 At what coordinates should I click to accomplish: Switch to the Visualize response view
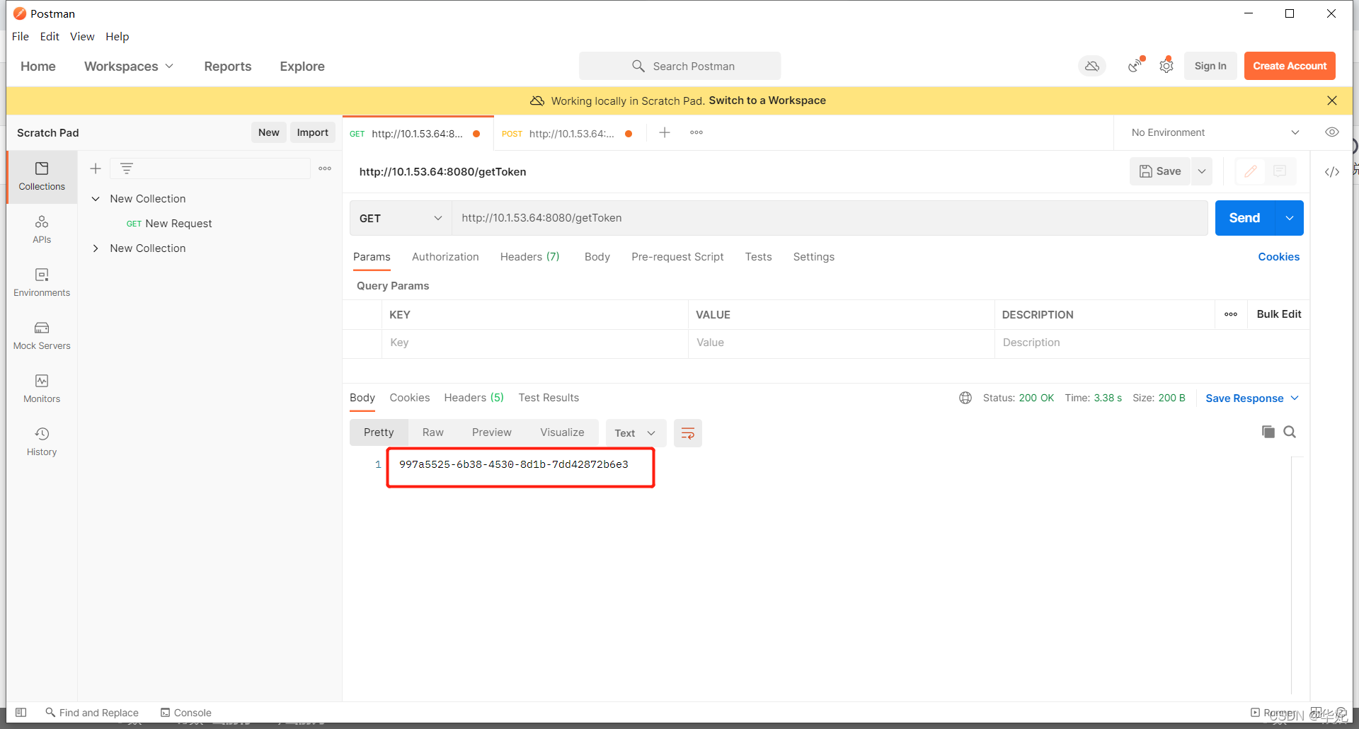pos(562,432)
